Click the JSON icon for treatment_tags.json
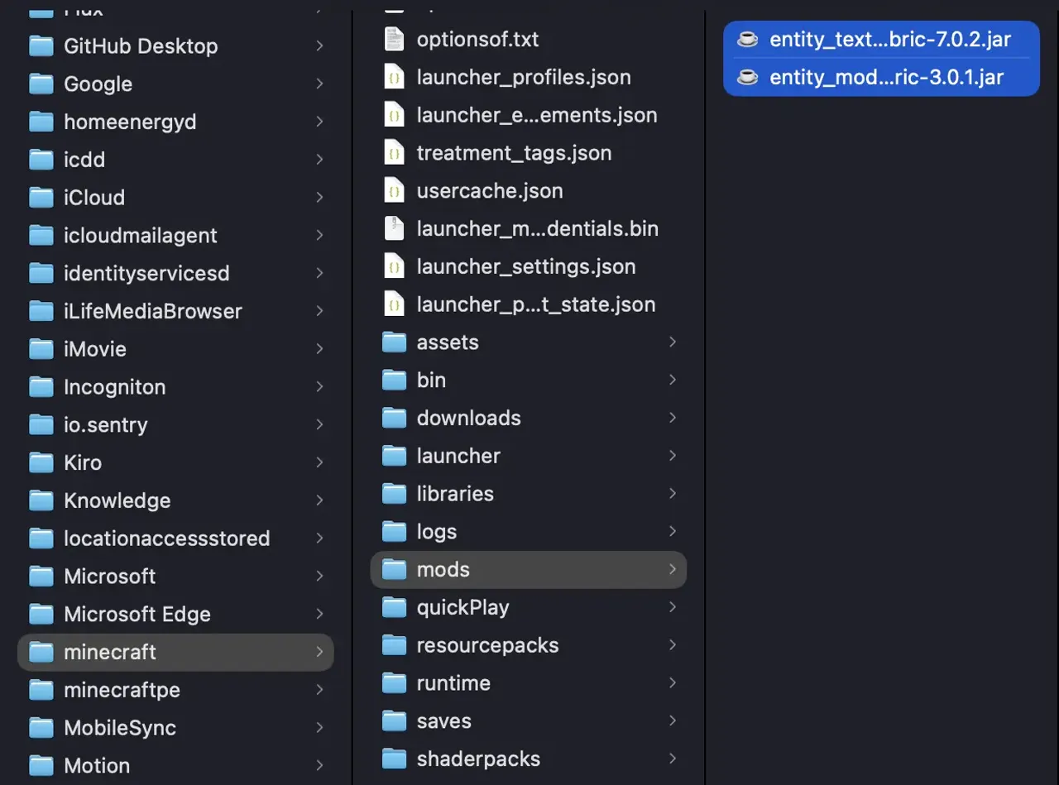 (395, 152)
